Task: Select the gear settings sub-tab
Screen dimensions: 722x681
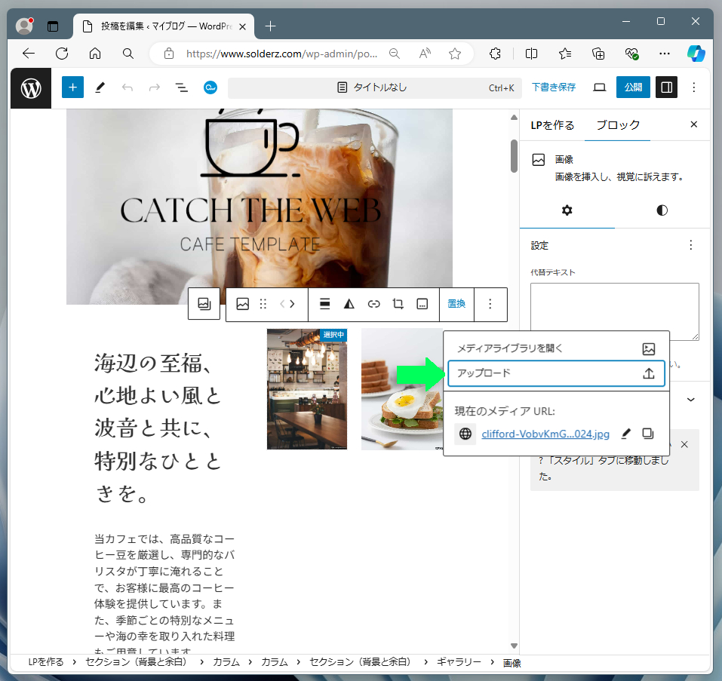Action: coord(567,210)
